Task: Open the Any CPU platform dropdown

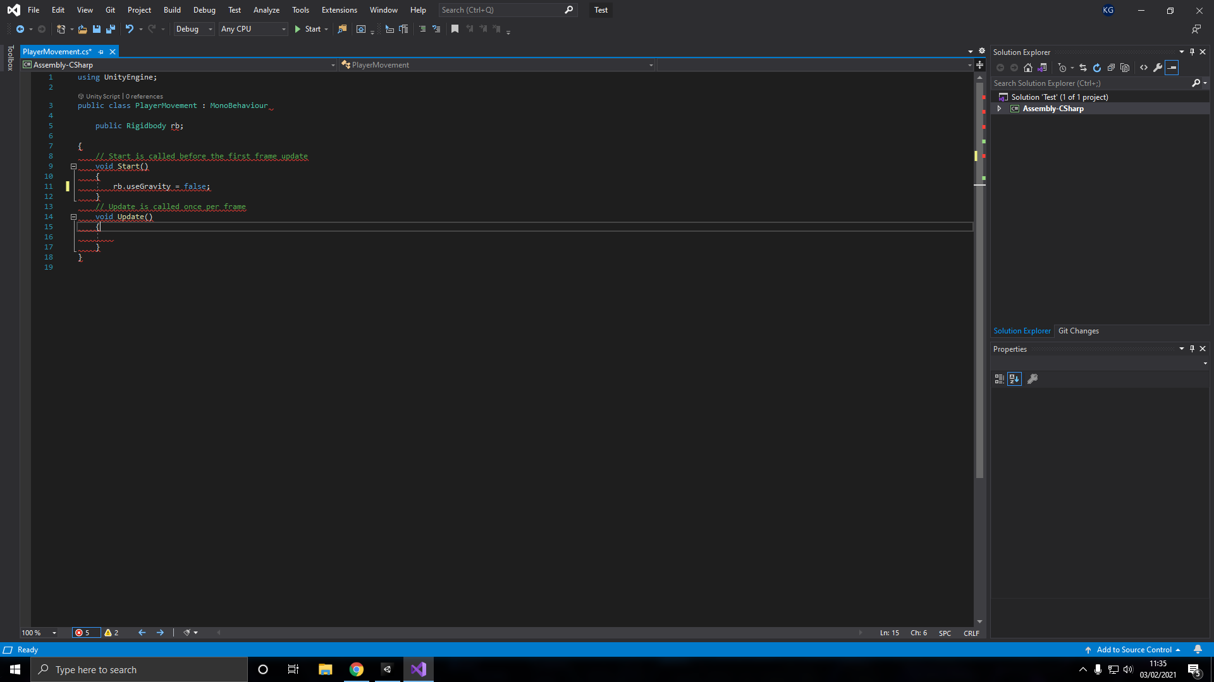Action: [x=254, y=29]
